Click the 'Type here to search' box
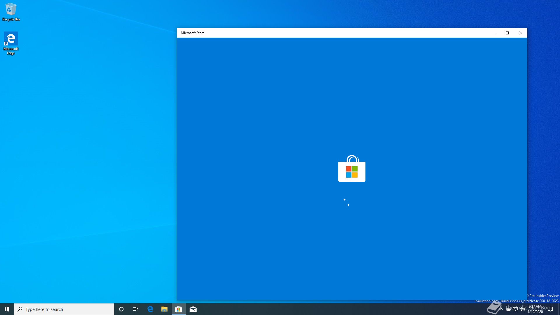Screen dimensions: 560x315 (64, 309)
